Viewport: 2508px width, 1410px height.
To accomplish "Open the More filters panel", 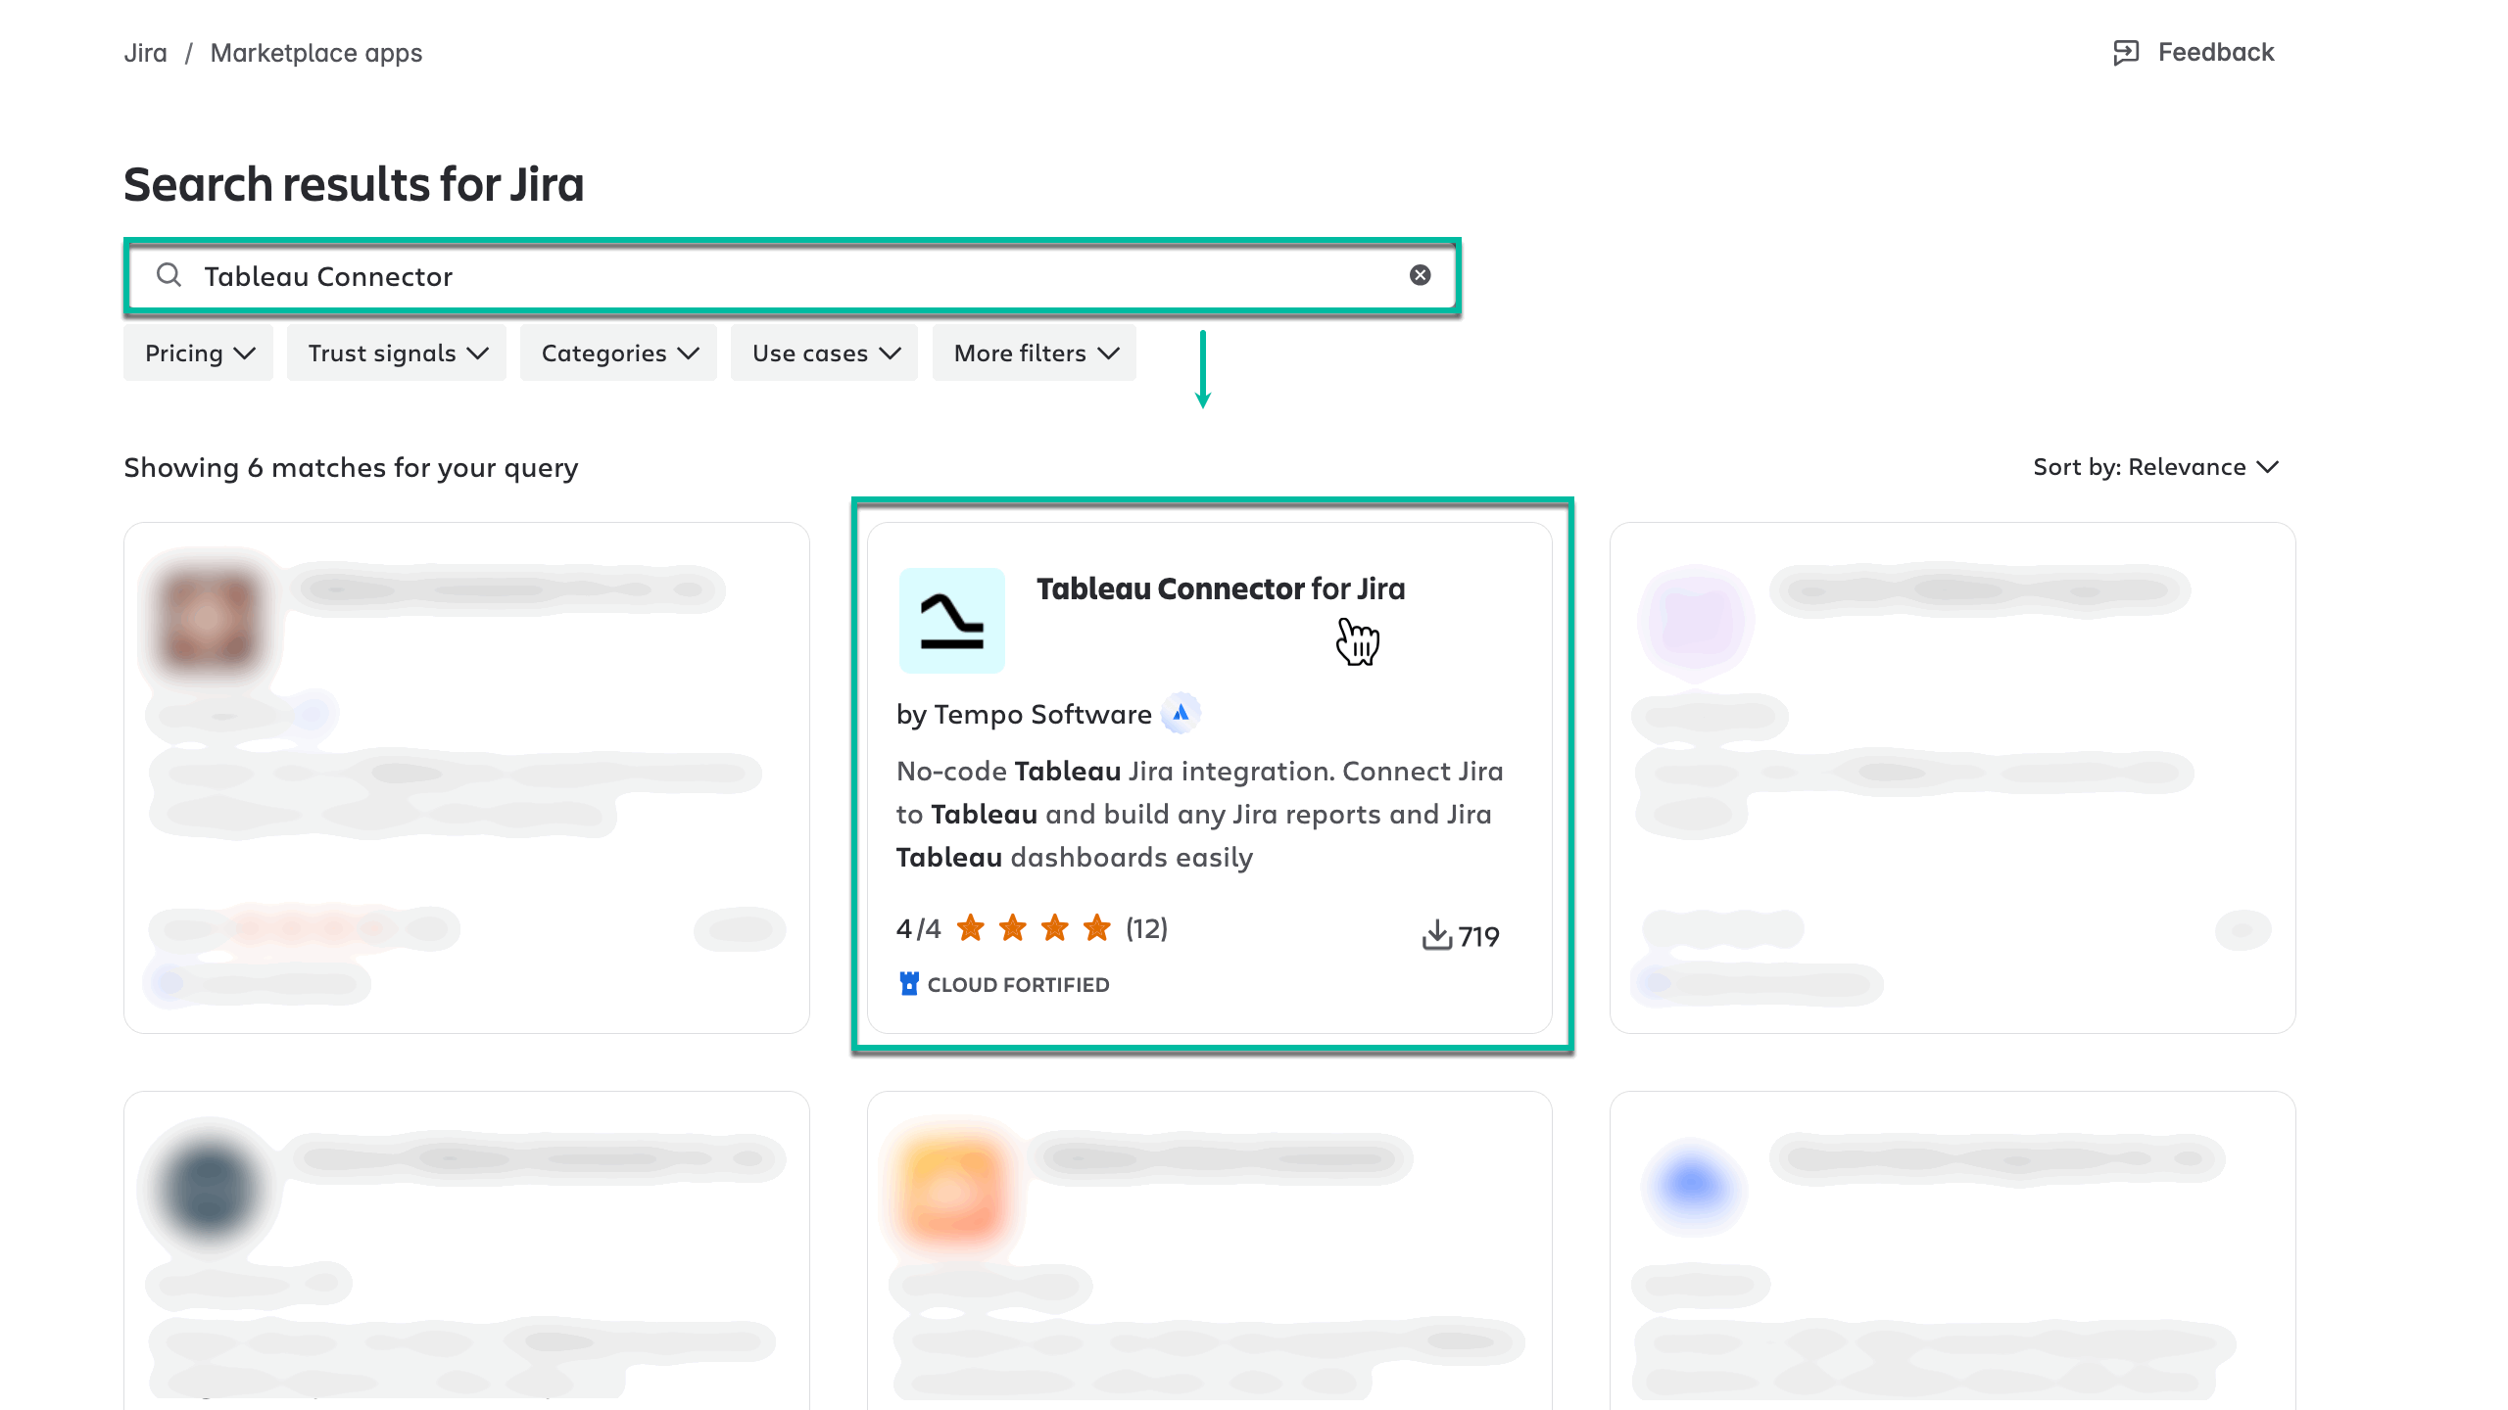I will pos(1034,352).
